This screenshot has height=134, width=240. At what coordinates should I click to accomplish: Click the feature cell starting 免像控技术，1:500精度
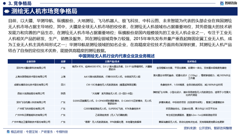point(192,85)
